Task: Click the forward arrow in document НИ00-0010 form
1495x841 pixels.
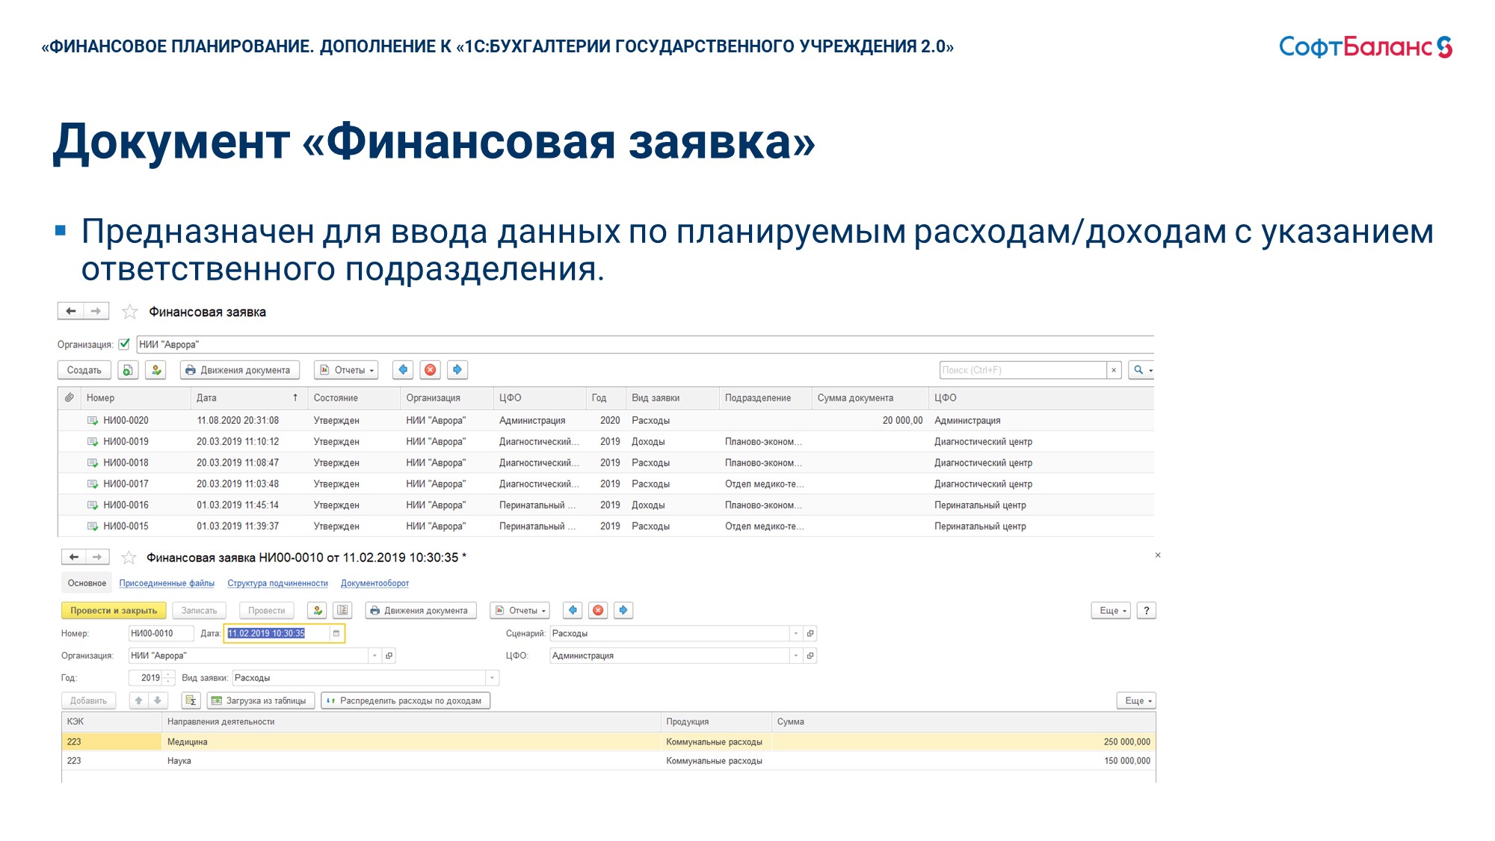Action: pyautogui.click(x=97, y=557)
